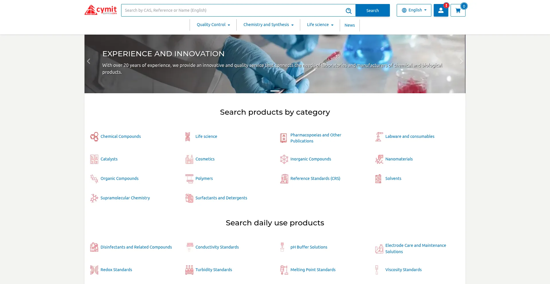Screen dimensions: 550x284
Task: Click the magnifier icon in search box
Action: coord(348,11)
